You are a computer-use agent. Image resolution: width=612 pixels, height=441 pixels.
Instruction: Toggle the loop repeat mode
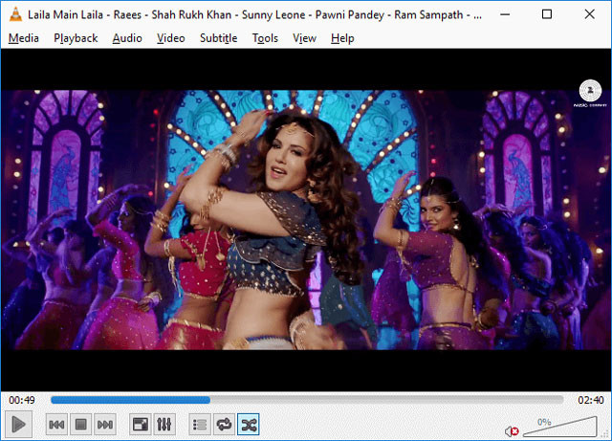tap(224, 424)
